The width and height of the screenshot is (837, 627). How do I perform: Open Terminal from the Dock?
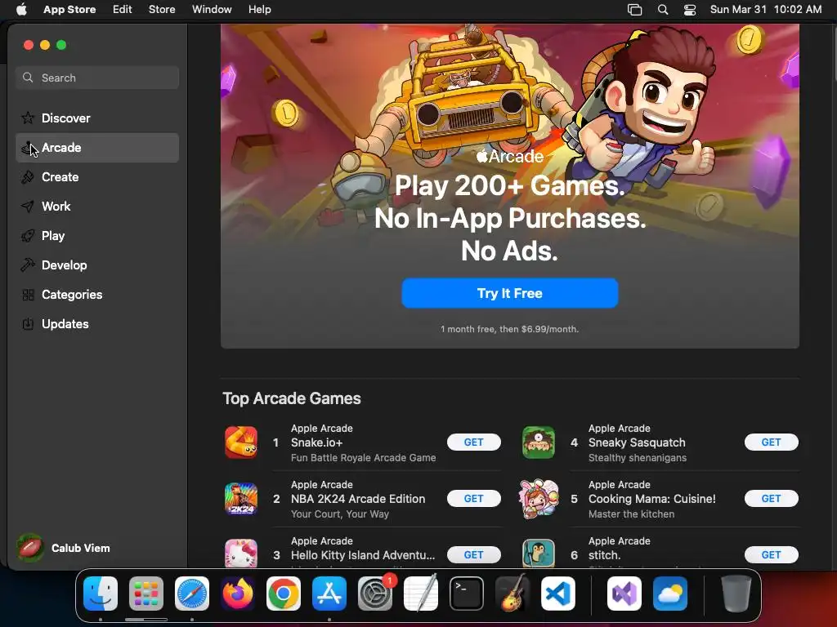[467, 594]
